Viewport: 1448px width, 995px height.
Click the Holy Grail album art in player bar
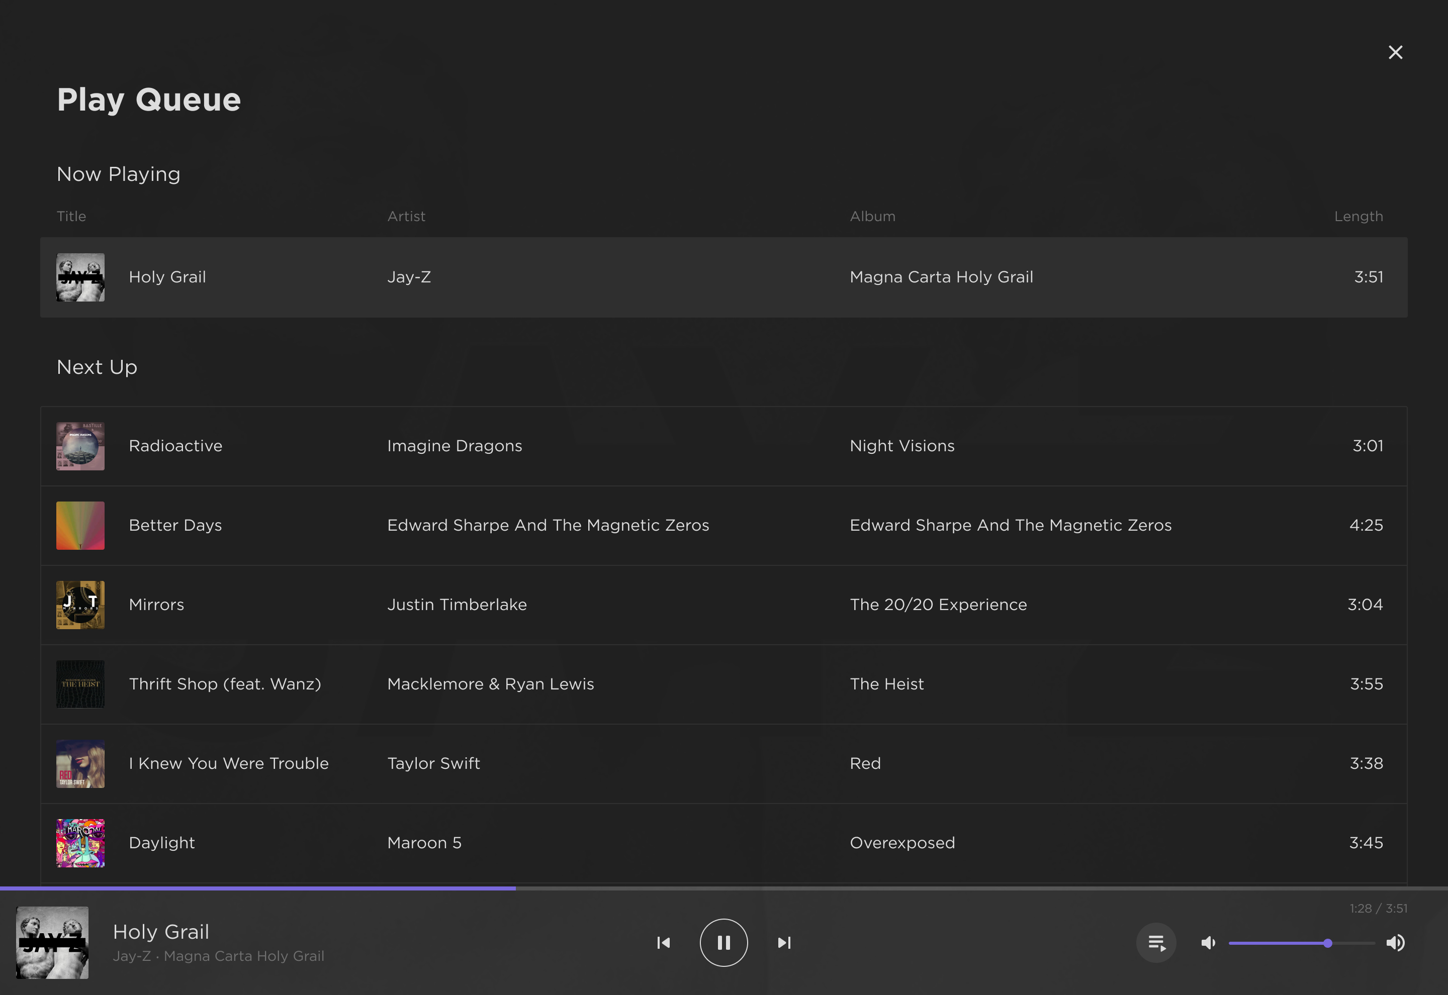coord(52,943)
